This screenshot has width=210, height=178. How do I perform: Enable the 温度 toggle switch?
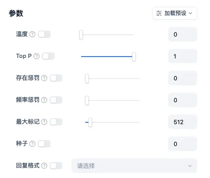(44, 34)
